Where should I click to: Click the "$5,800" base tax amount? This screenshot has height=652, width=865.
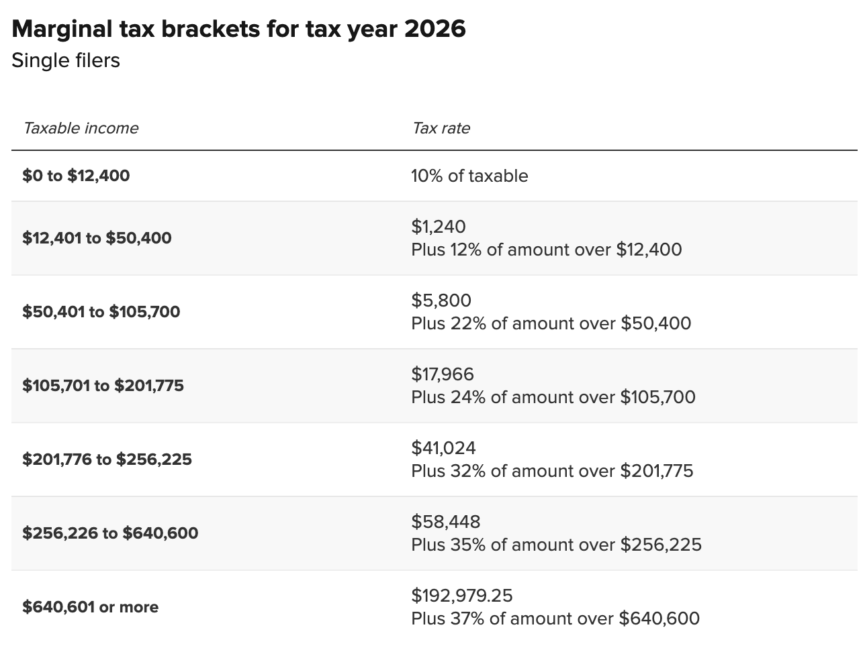441,301
